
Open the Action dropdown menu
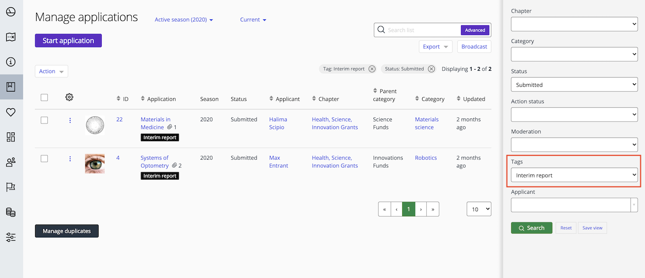click(51, 72)
